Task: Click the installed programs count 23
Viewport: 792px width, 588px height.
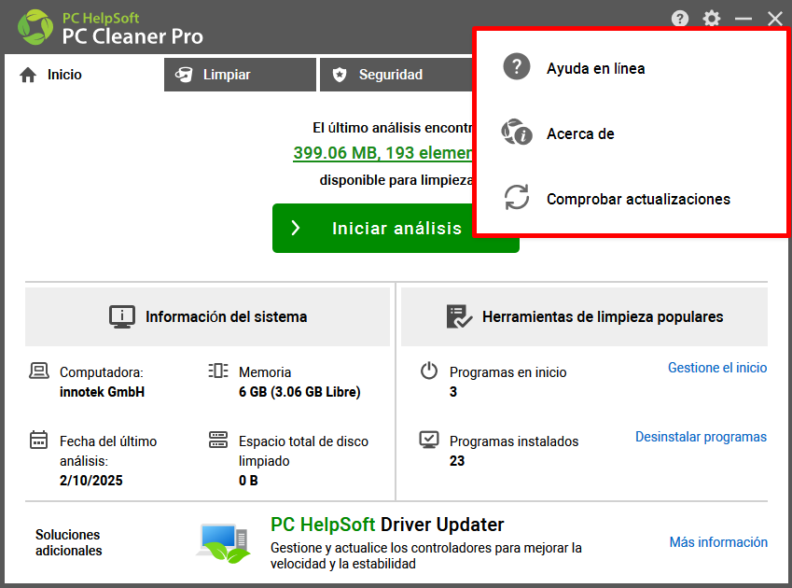Action: tap(457, 461)
